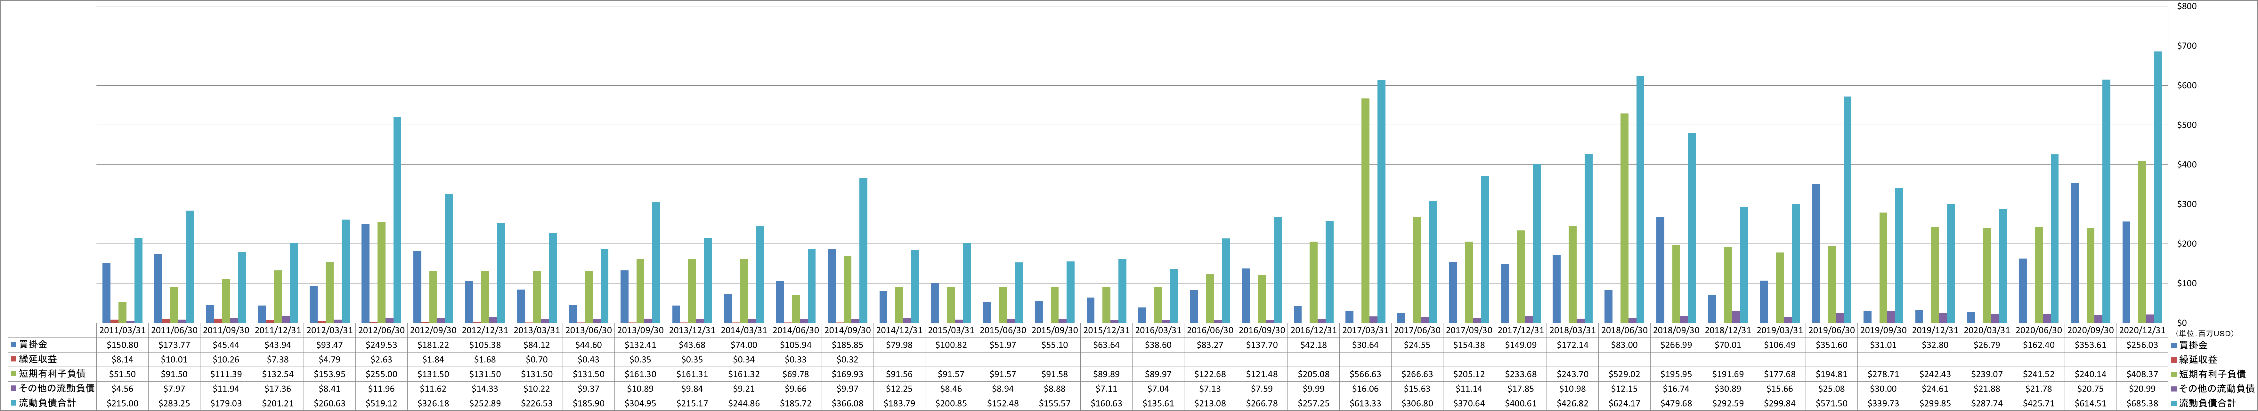Click the green bar above 2018/06/30
This screenshot has height=411, width=2258.
coord(1624,219)
